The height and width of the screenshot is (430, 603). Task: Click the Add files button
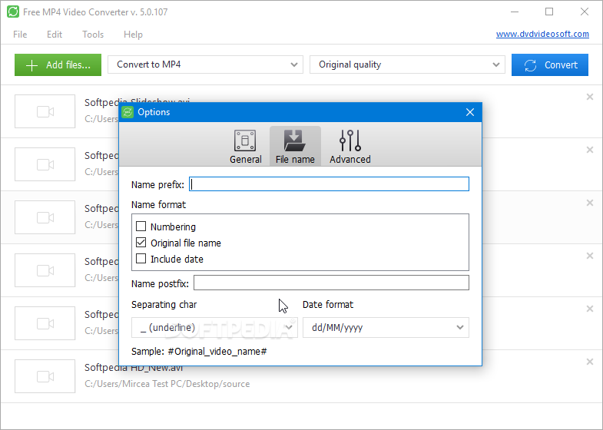[58, 65]
